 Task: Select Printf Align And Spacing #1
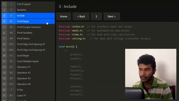[x=28, y=44]
